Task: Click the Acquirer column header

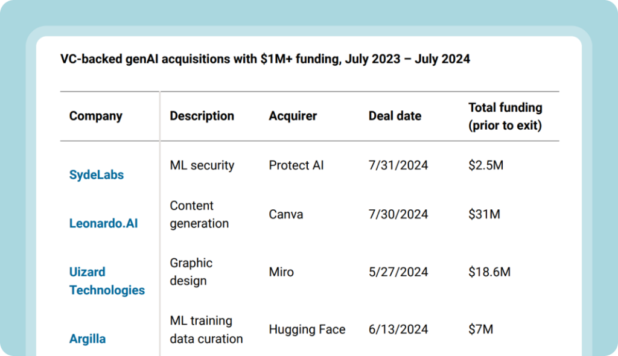Action: click(x=293, y=116)
